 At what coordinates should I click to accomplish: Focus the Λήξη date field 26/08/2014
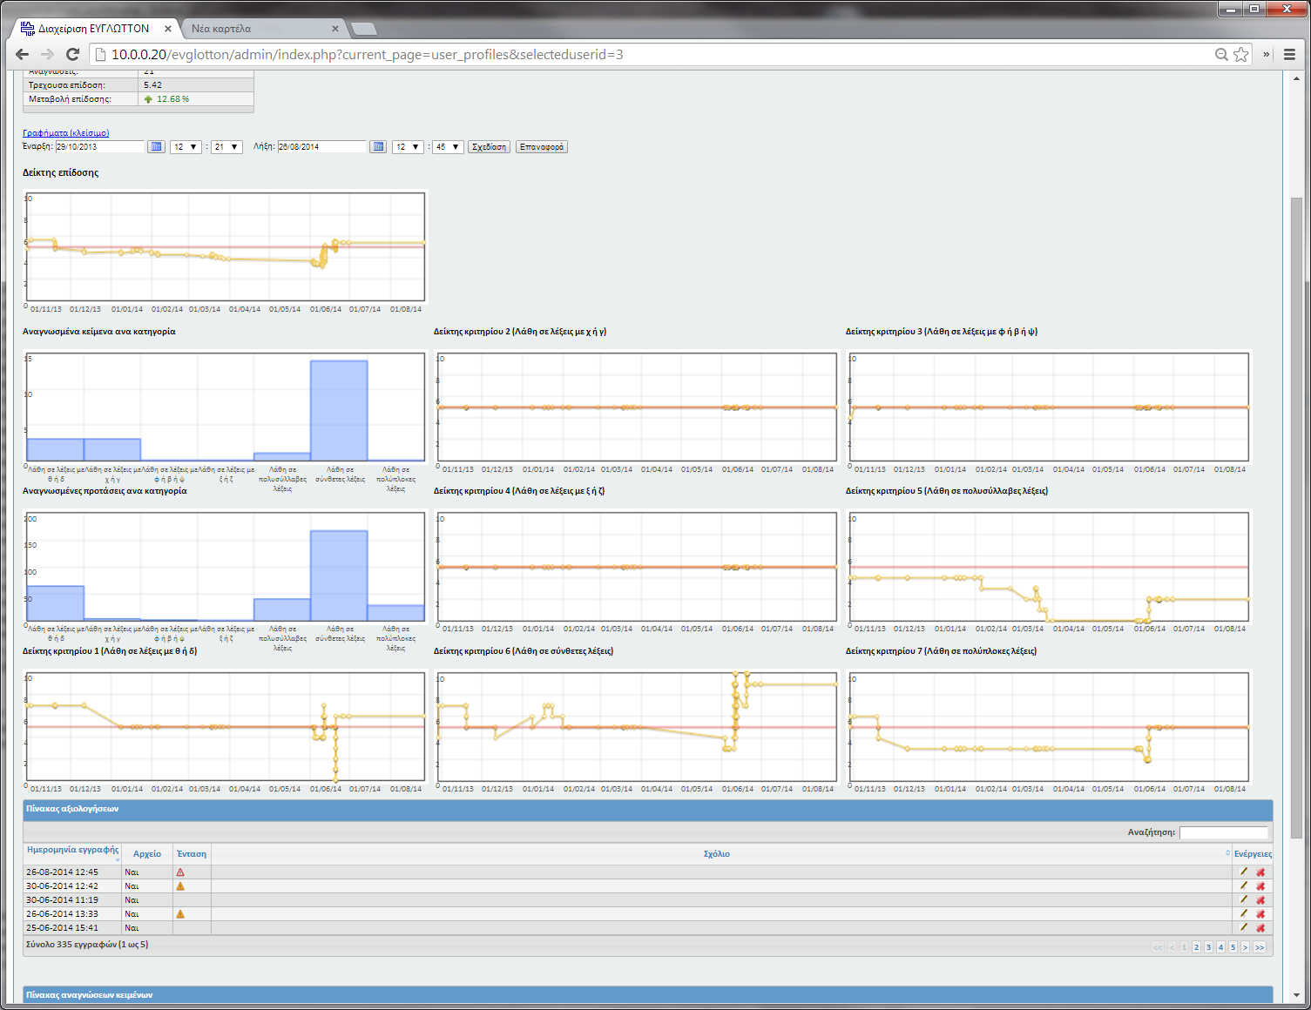[321, 147]
